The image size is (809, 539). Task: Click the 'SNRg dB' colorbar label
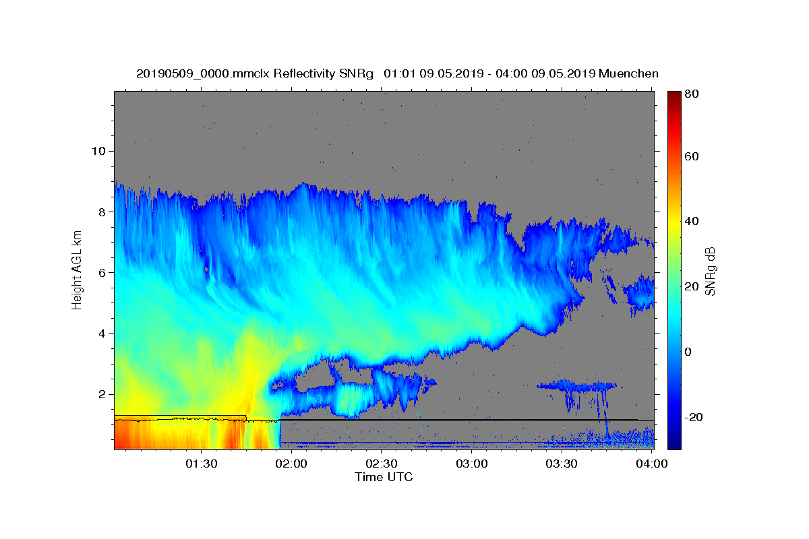point(709,271)
